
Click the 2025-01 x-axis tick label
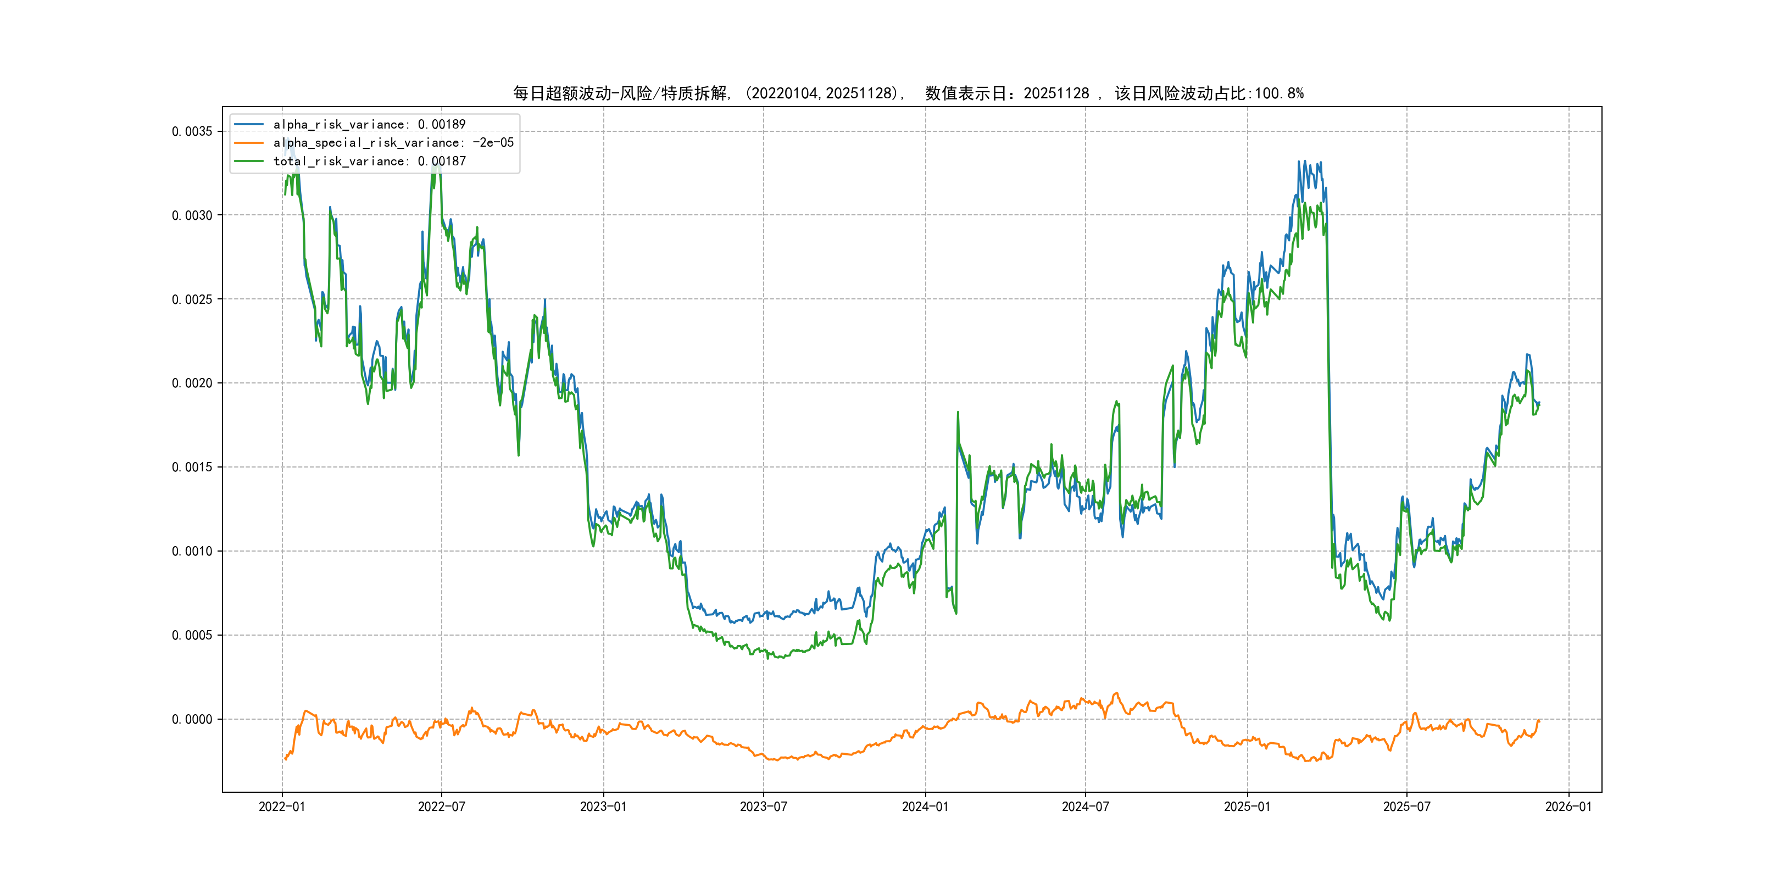point(1247,806)
